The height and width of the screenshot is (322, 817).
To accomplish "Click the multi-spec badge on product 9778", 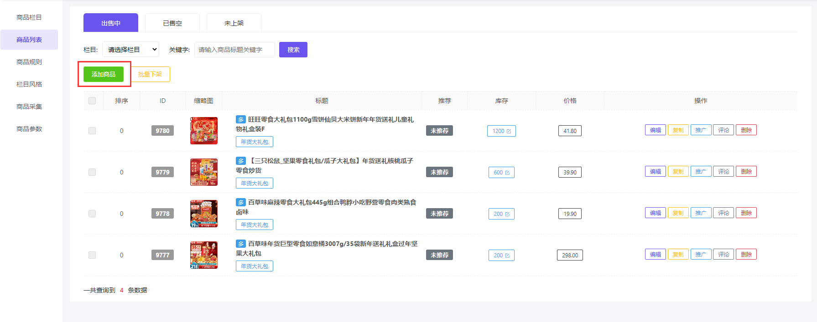I will pos(240,202).
